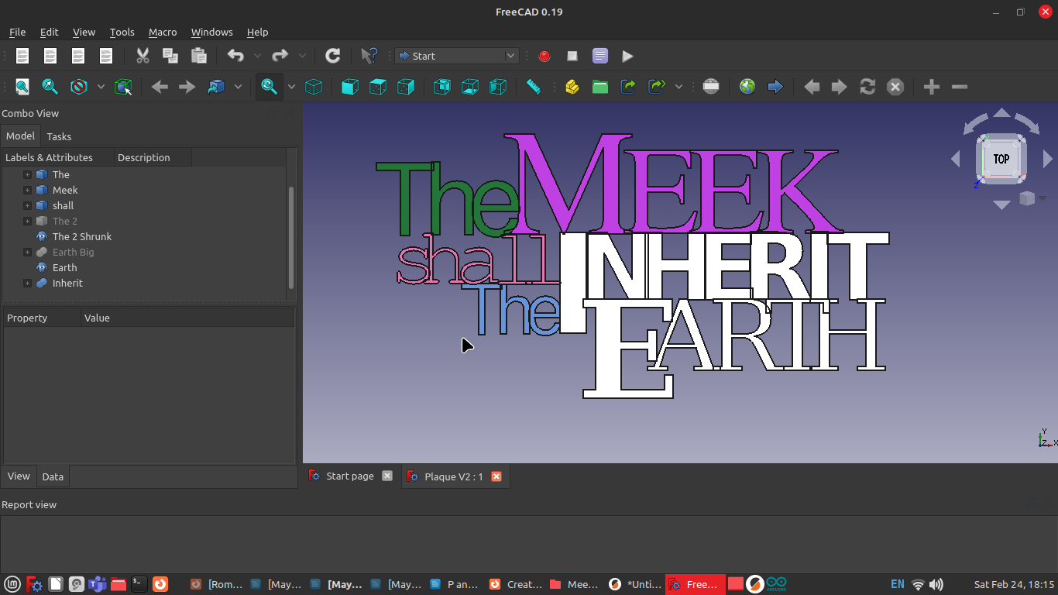Close the Plaque V2 document tab
This screenshot has width=1058, height=595.
(x=496, y=476)
